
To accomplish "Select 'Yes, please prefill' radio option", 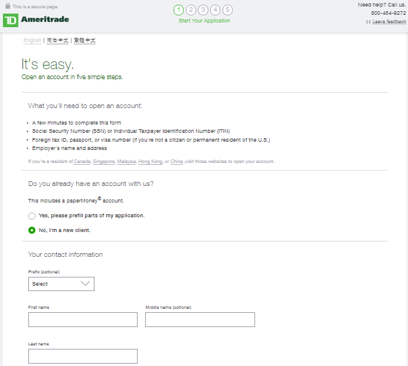I will pyautogui.click(x=32, y=216).
